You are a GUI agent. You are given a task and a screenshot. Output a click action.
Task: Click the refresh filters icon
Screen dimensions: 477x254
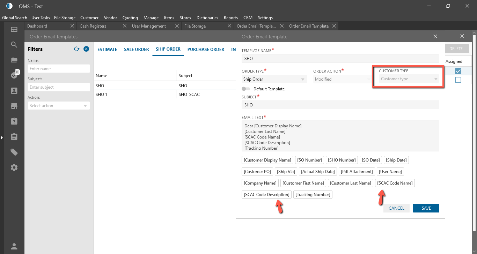(x=76, y=49)
